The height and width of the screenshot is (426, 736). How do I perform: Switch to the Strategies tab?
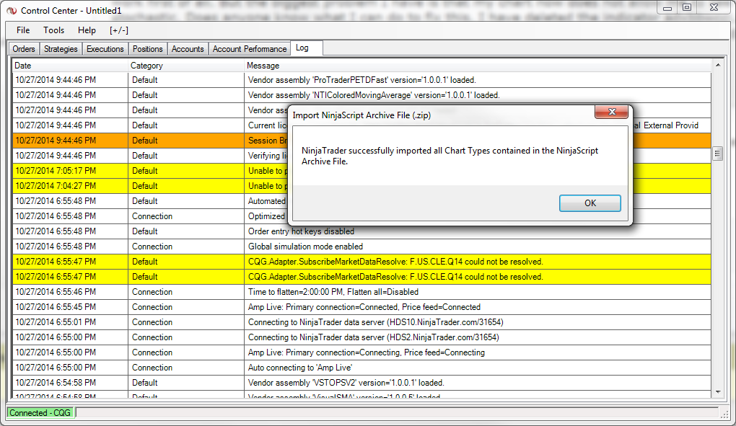coord(61,49)
